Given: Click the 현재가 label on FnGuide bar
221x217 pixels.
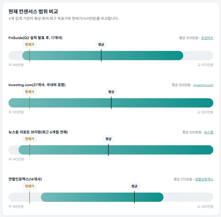Looking at the screenshot, I should pyautogui.click(x=30, y=45).
